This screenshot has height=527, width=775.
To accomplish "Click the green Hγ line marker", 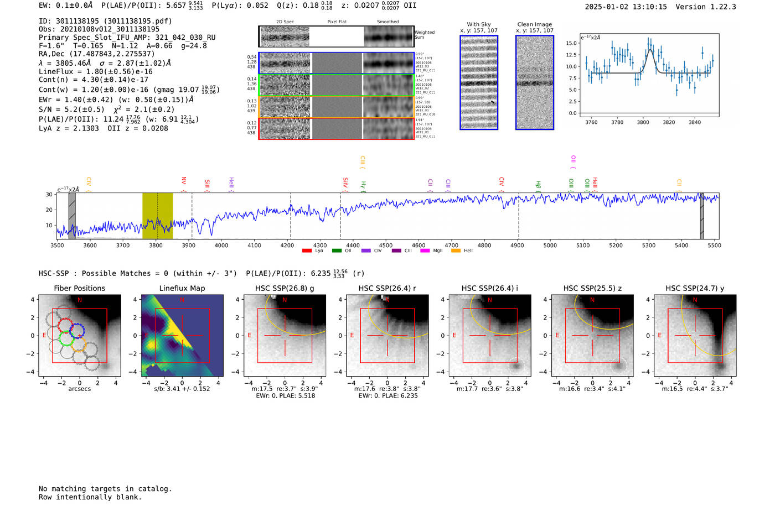I will (363, 186).
